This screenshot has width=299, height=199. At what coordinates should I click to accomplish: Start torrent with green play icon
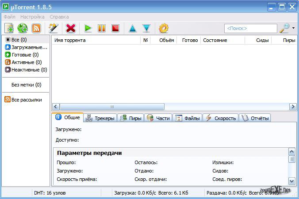88,28
